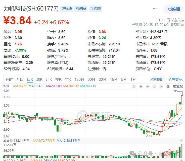This screenshot has height=161, width=185.
Task: Select the 可融资 tag
Action: point(81,9)
